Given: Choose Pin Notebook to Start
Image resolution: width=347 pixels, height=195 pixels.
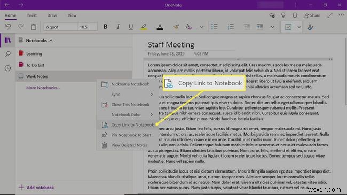Looking at the screenshot, I should (128, 135).
